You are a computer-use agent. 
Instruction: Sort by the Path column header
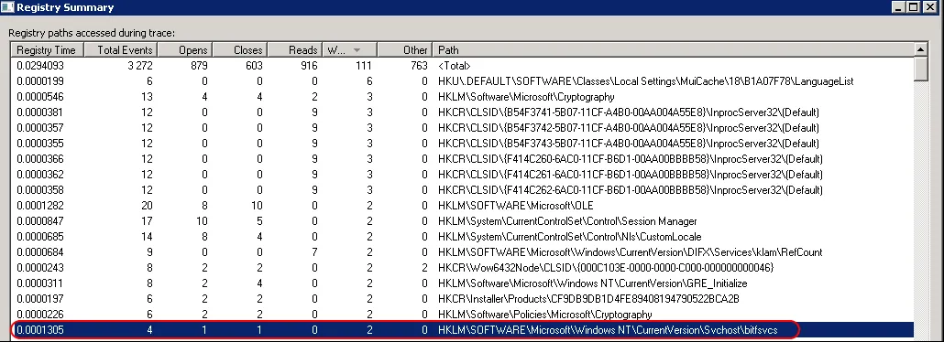673,50
